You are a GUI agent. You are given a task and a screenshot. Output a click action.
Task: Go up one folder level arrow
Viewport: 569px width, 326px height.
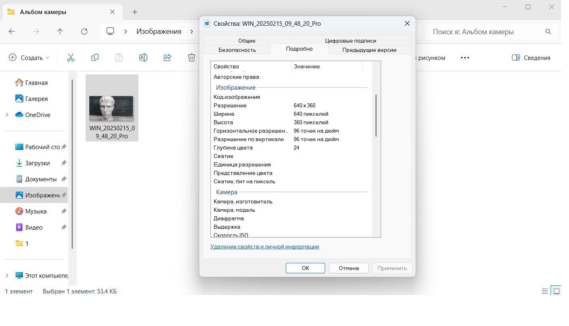click(60, 31)
